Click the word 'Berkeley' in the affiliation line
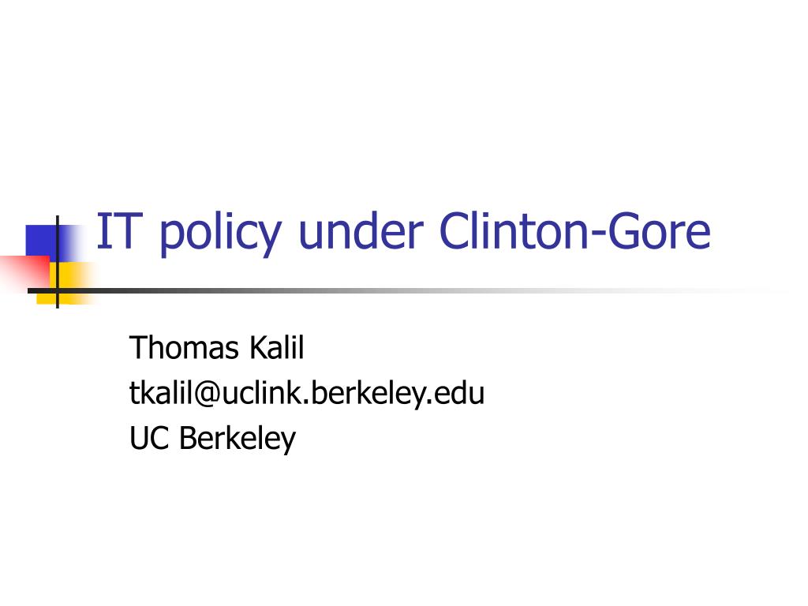This screenshot has height=606, width=808. [x=238, y=439]
